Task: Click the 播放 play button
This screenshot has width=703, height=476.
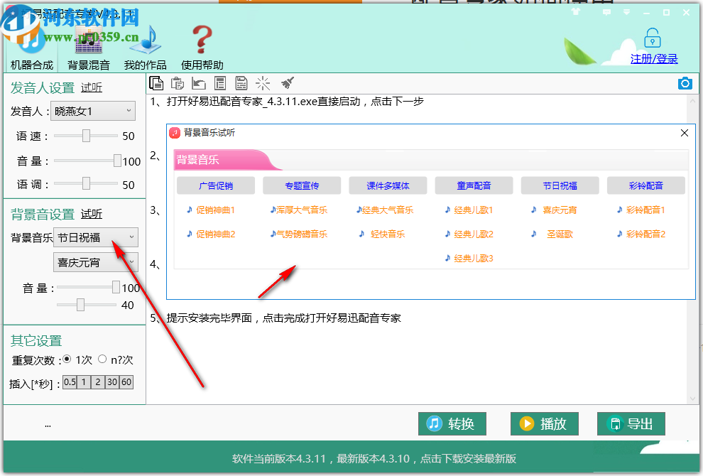Action: point(544,423)
